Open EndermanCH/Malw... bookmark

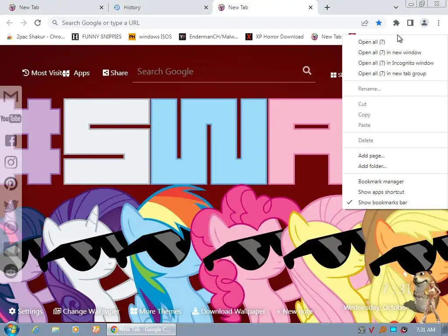[209, 37]
